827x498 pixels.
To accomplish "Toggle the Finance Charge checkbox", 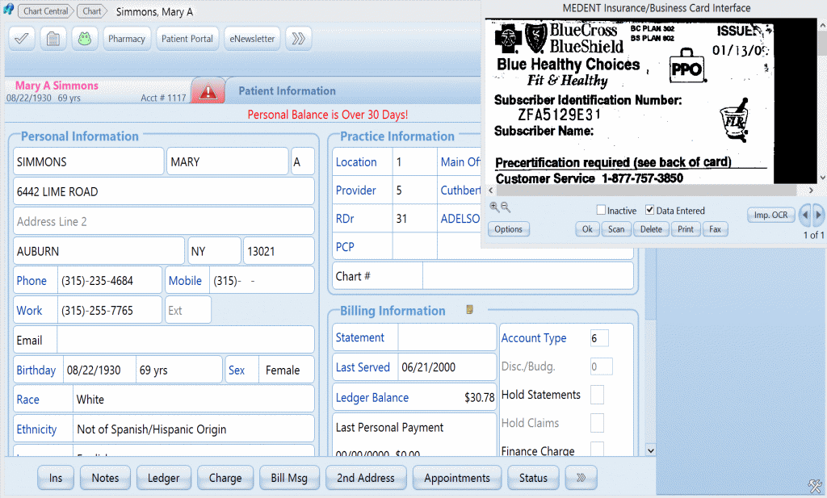I will pos(597,449).
